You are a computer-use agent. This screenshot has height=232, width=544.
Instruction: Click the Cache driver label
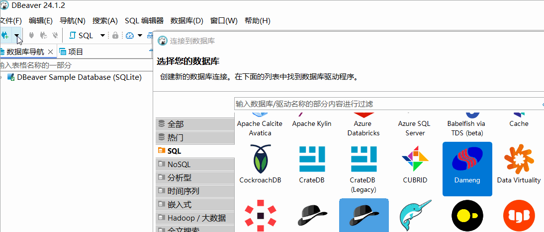(519, 124)
